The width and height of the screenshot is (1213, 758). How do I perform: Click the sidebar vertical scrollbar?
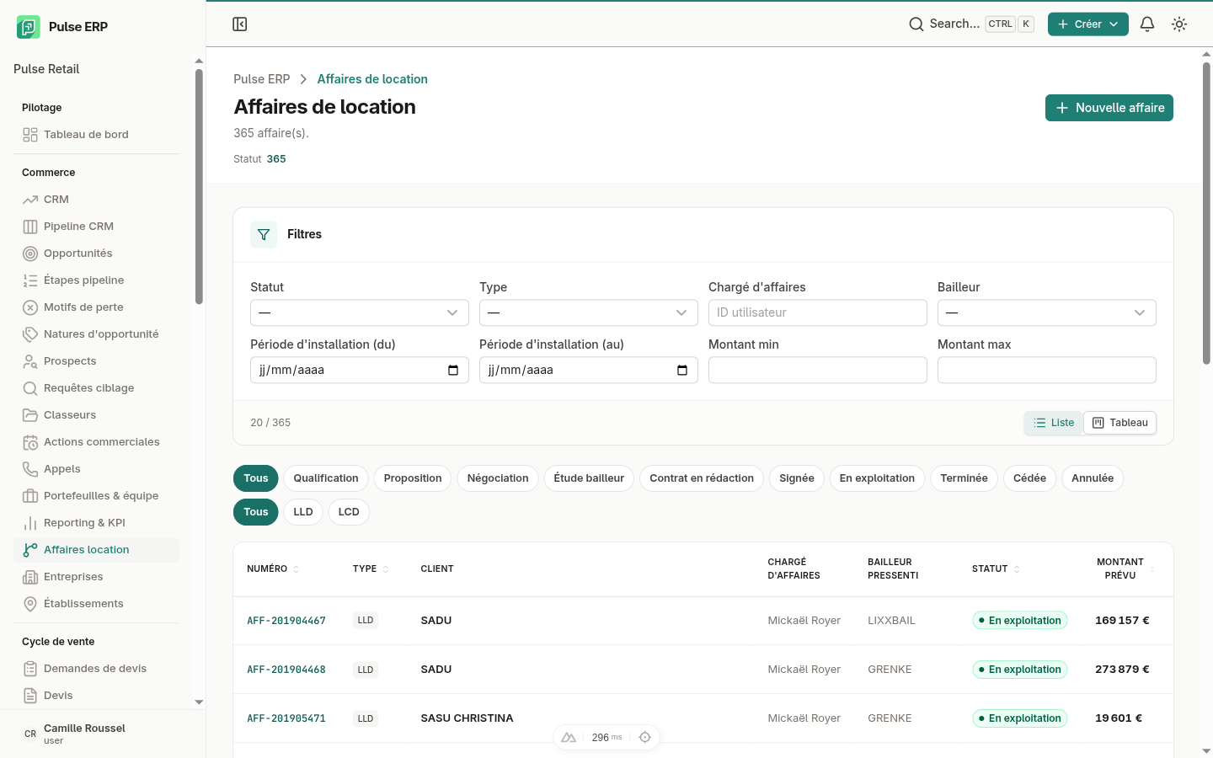(199, 186)
